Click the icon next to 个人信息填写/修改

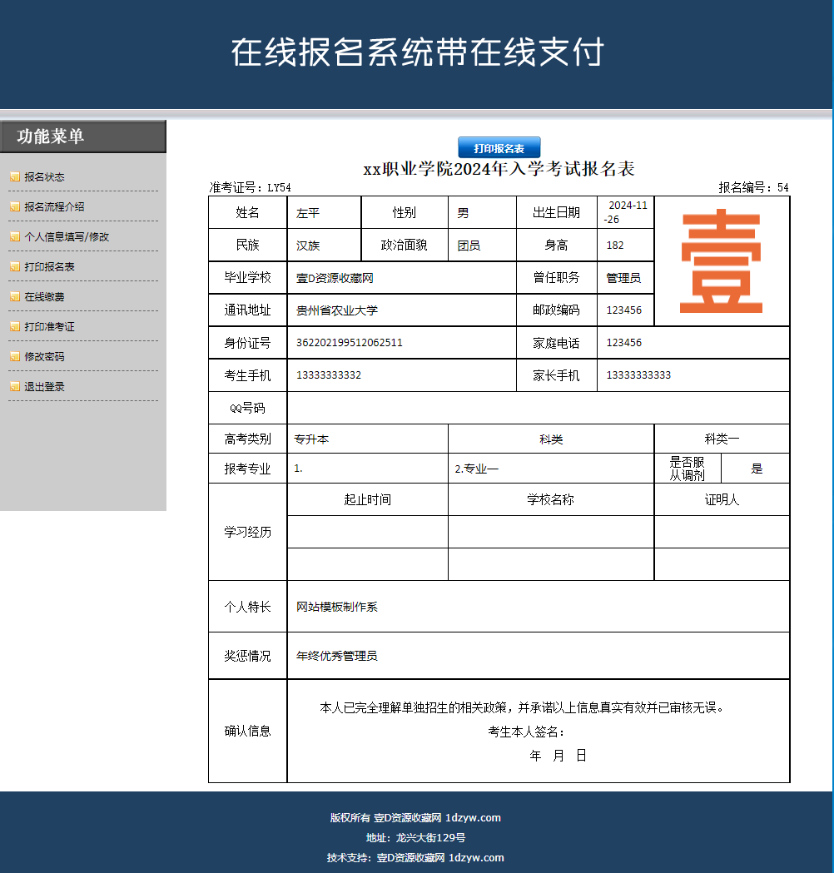15,236
